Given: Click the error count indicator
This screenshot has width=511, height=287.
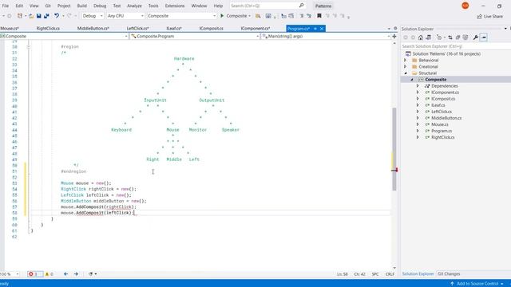Looking at the screenshot, I should pos(35,274).
